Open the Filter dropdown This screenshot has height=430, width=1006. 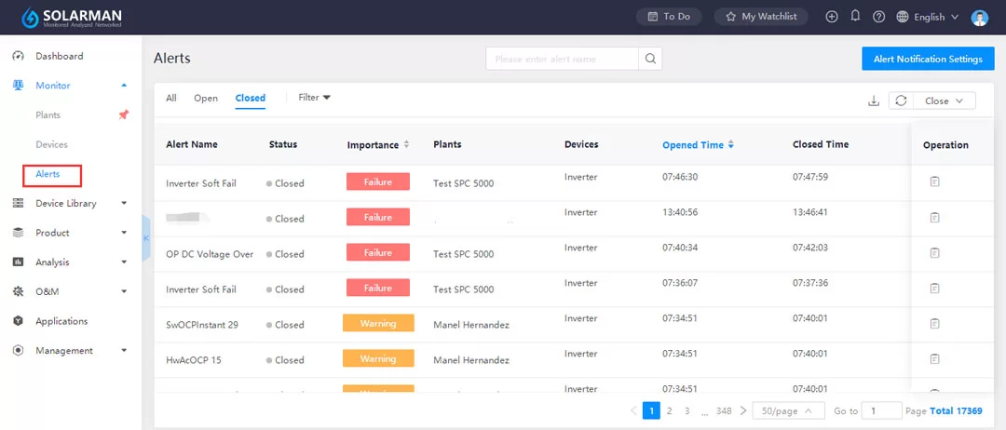click(x=315, y=98)
